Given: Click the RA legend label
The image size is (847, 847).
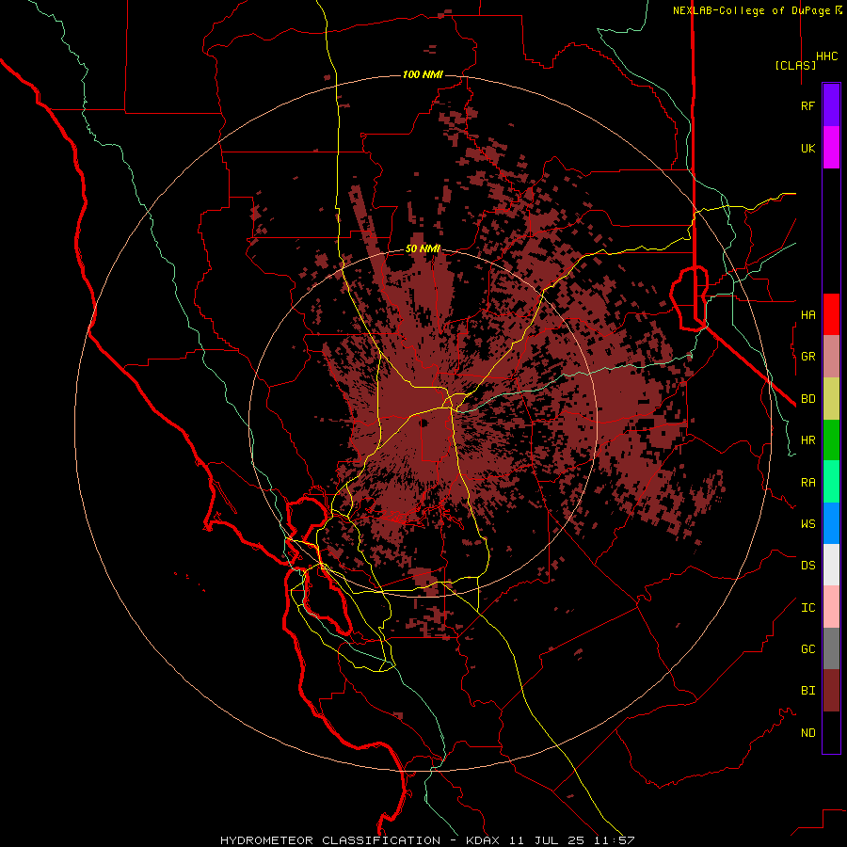Looking at the screenshot, I should point(807,483).
